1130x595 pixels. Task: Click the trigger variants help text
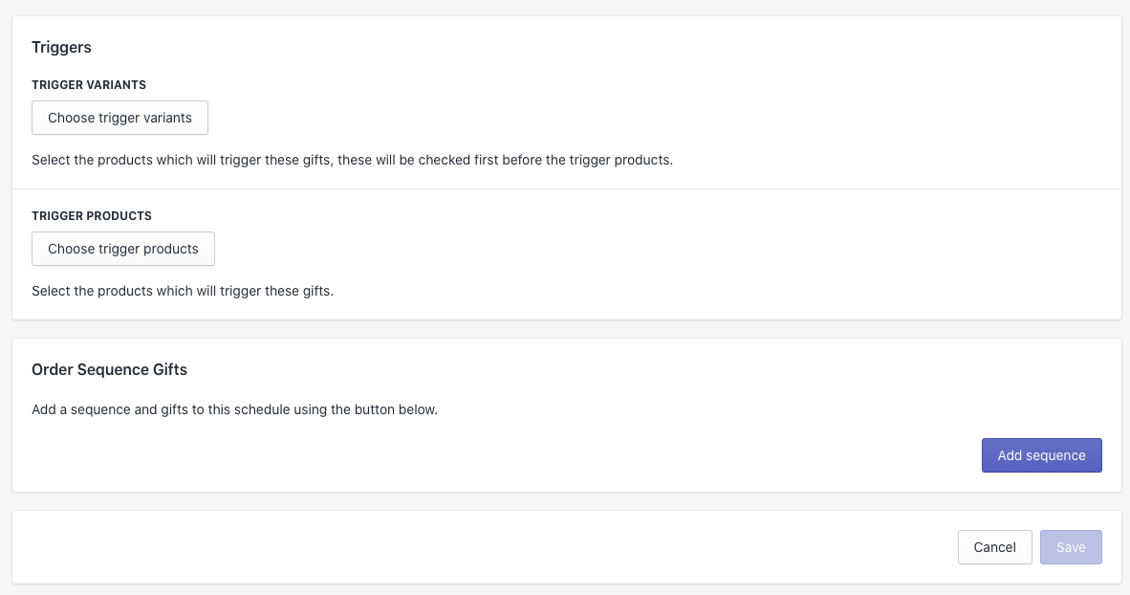pos(352,160)
